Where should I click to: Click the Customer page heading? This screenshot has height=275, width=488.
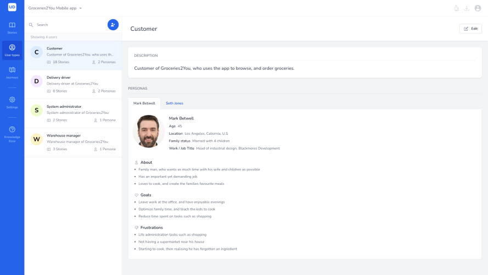click(143, 29)
